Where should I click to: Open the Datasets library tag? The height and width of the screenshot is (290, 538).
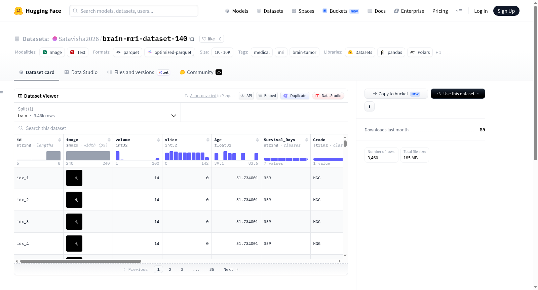point(360,52)
